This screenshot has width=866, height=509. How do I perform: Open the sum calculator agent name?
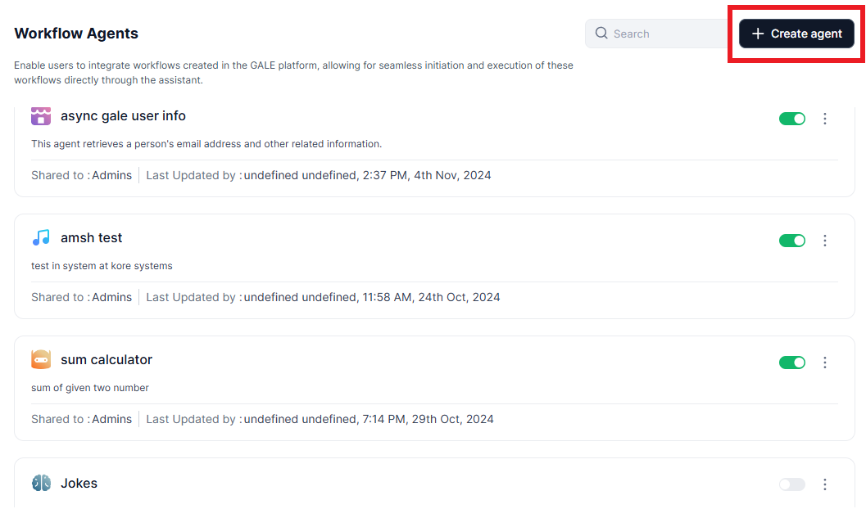click(x=106, y=359)
